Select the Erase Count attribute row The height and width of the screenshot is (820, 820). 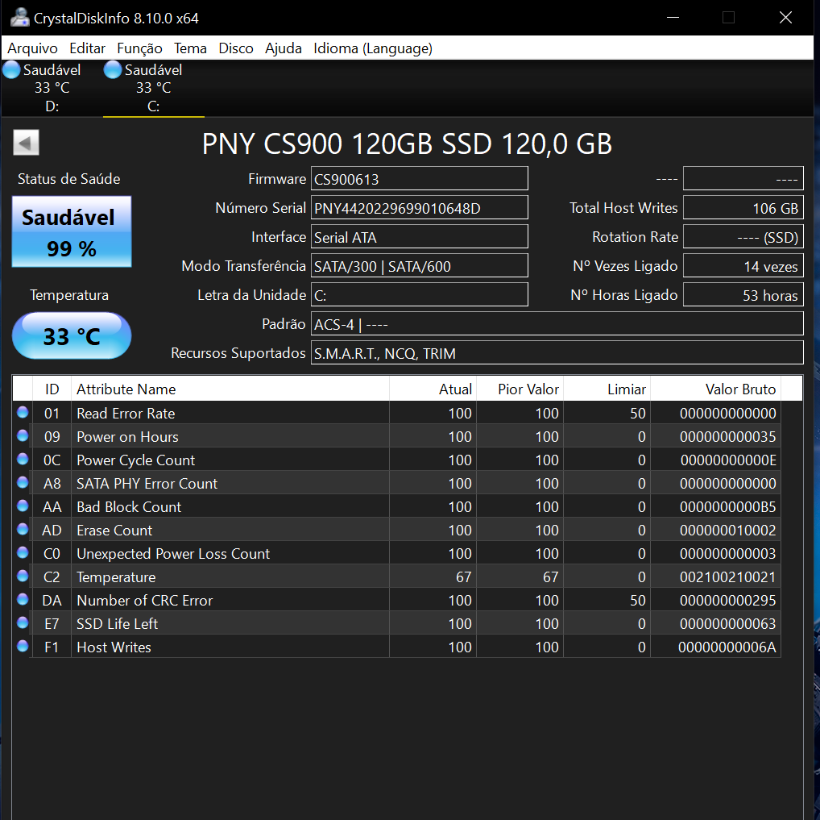[x=397, y=530]
